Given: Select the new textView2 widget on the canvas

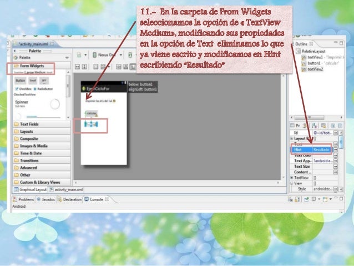Looking at the screenshot, I should [91, 124].
